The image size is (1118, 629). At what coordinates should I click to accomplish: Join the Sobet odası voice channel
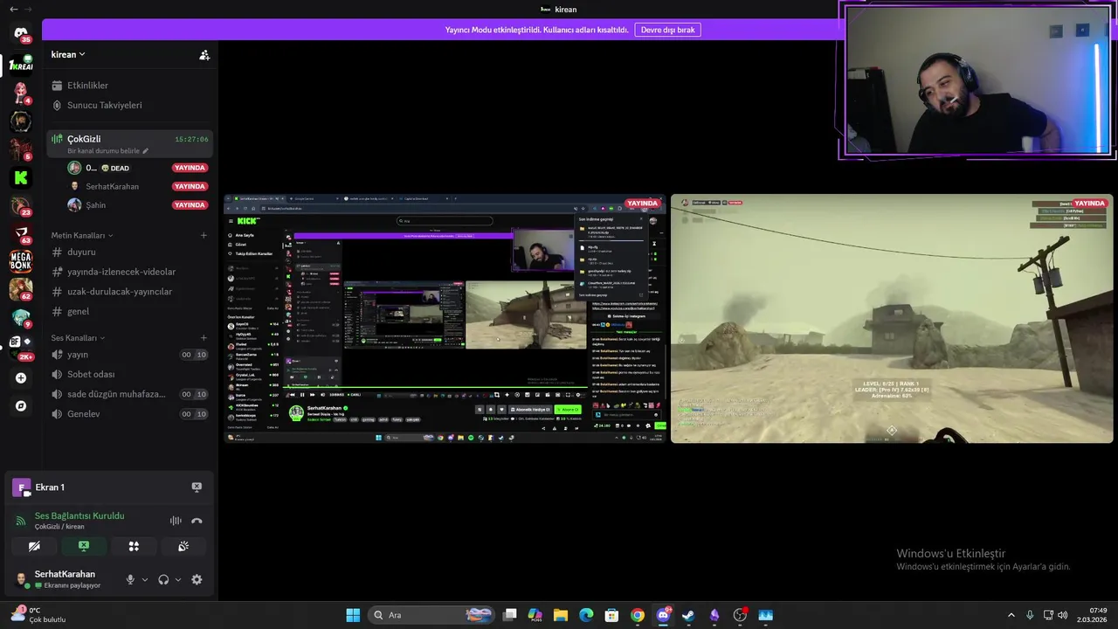(129, 374)
